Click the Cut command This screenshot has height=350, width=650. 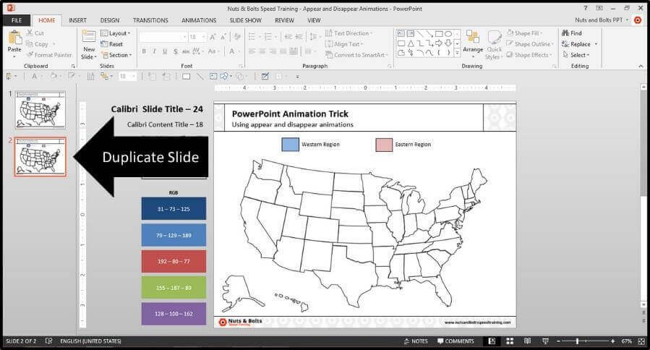coord(35,33)
